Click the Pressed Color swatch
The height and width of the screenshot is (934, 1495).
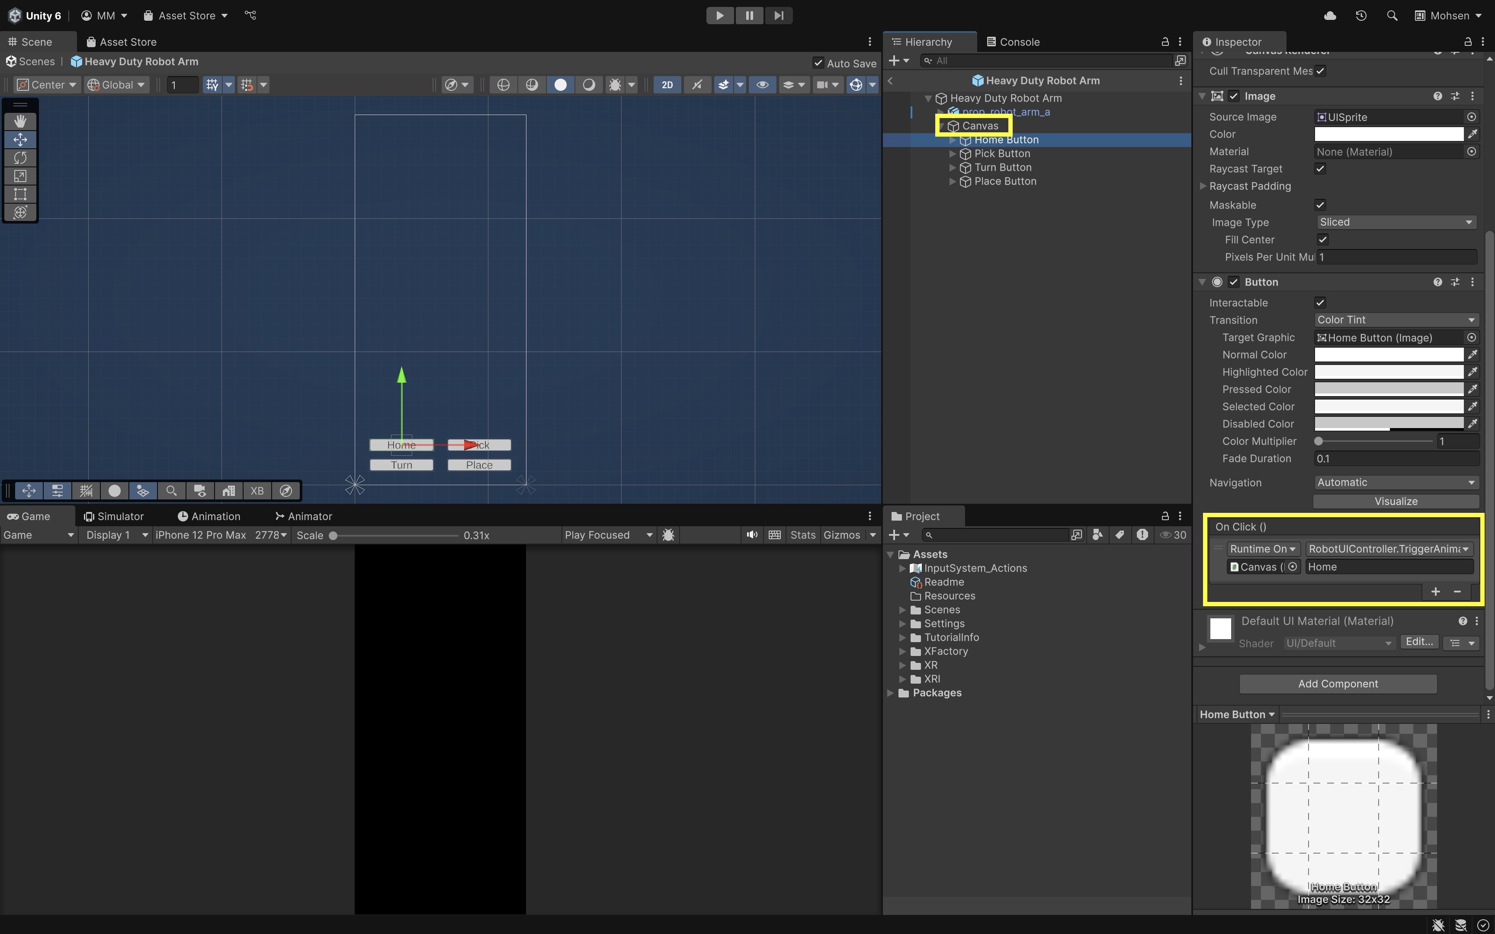coord(1388,389)
